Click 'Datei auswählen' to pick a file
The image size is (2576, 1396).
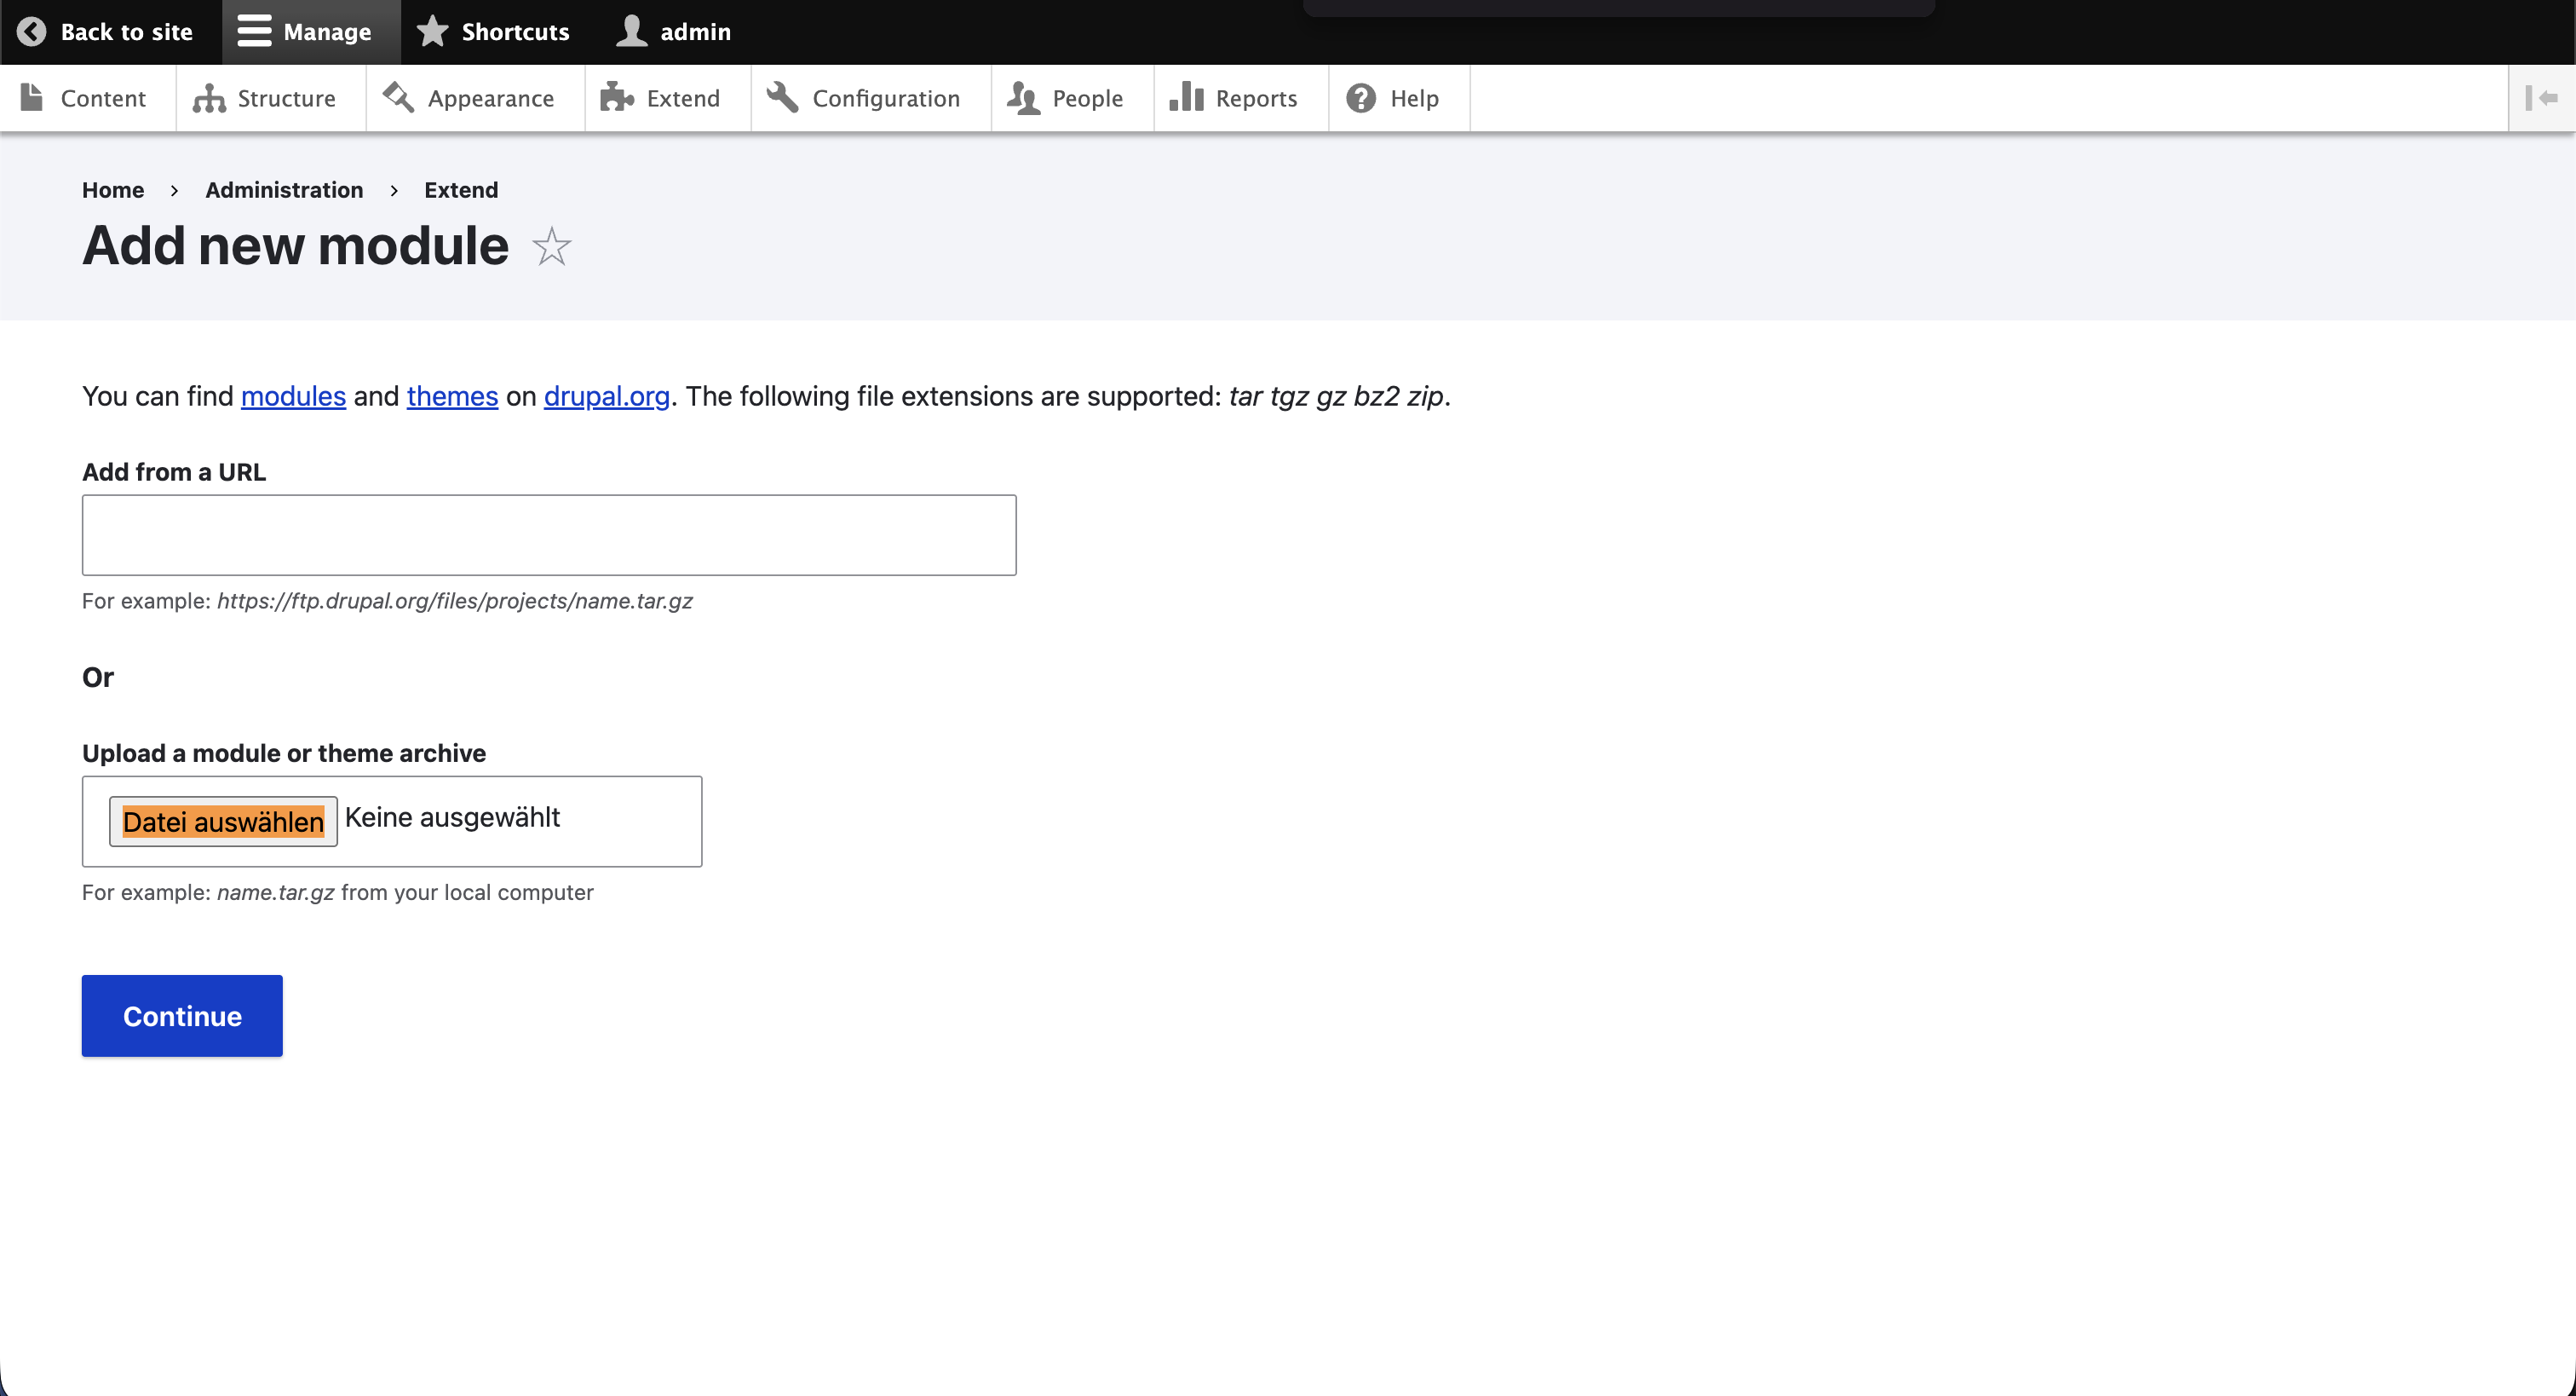coord(222,821)
